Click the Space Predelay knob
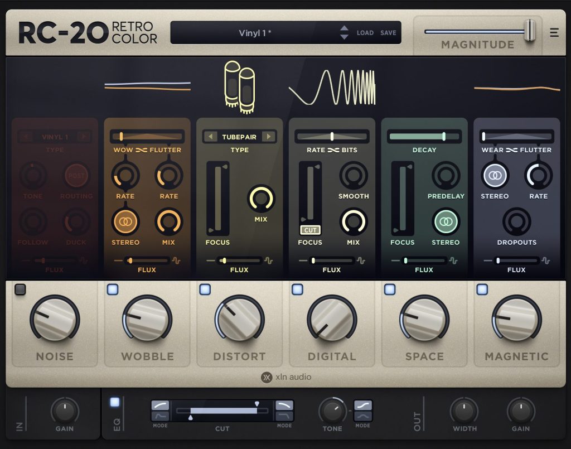 446,176
